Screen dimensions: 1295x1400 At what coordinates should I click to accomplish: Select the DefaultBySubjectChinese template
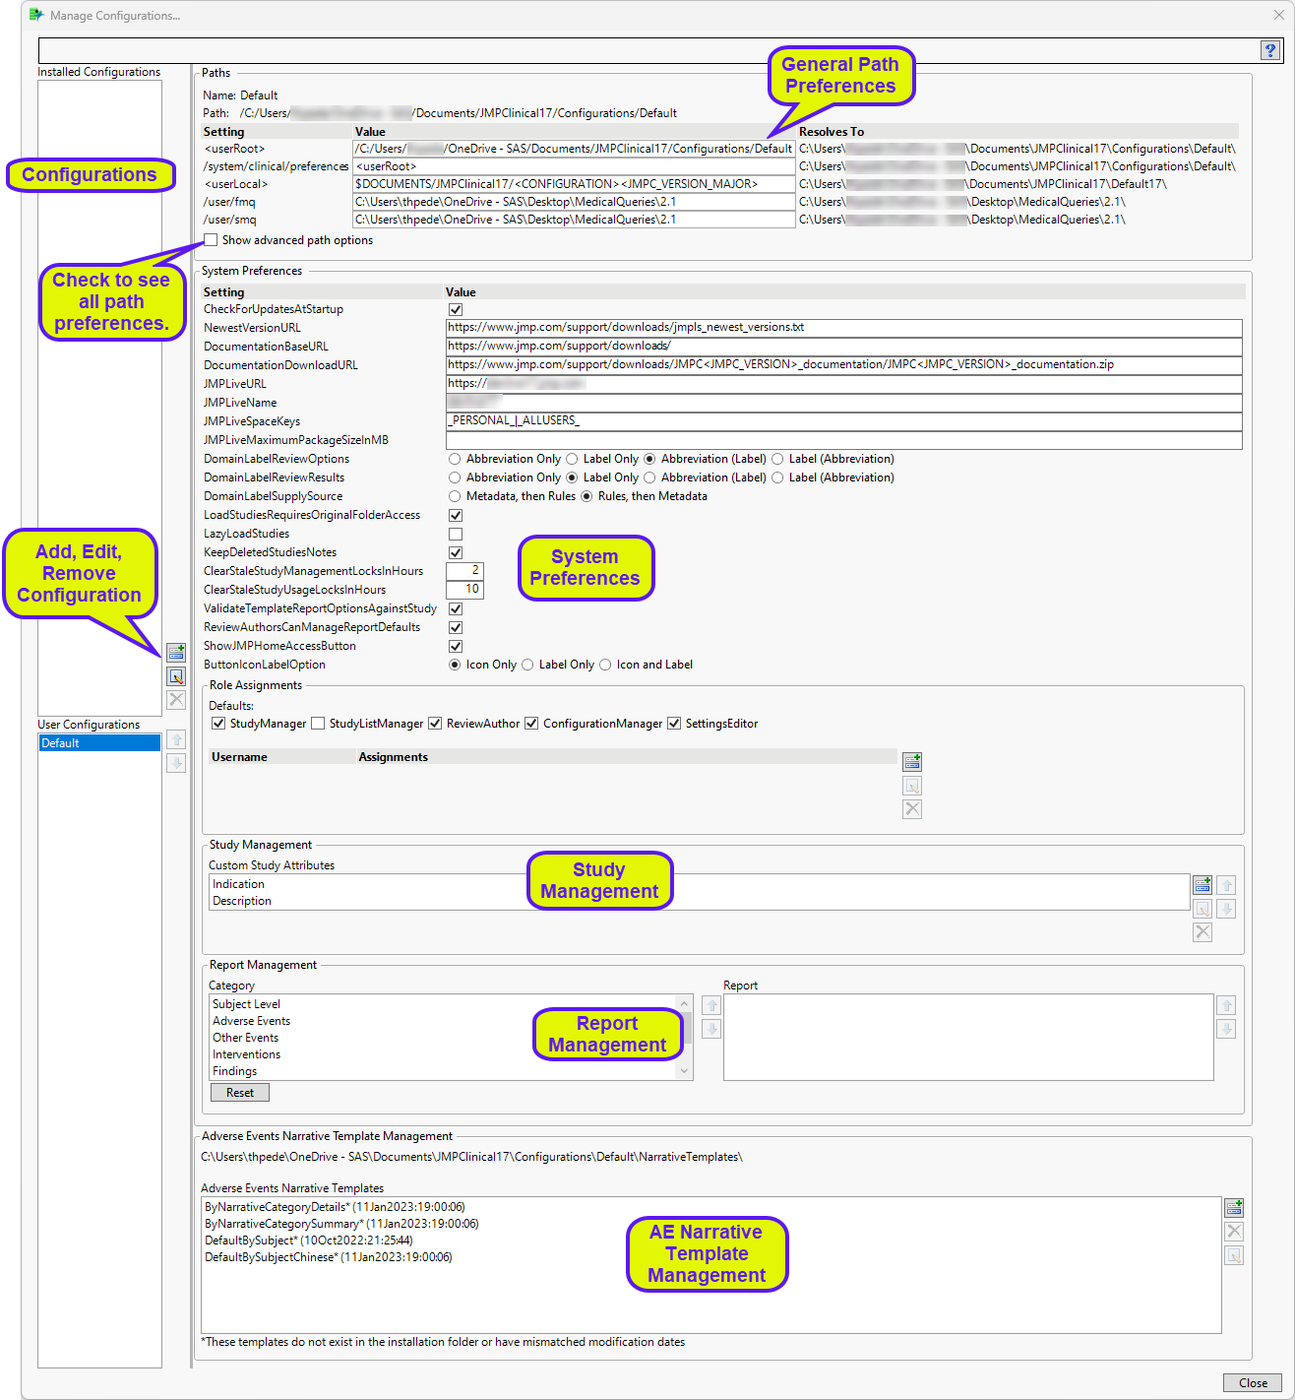[x=329, y=1257]
